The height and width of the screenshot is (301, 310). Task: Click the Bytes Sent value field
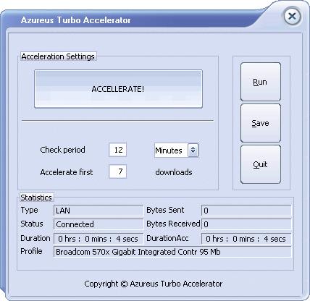click(x=246, y=211)
